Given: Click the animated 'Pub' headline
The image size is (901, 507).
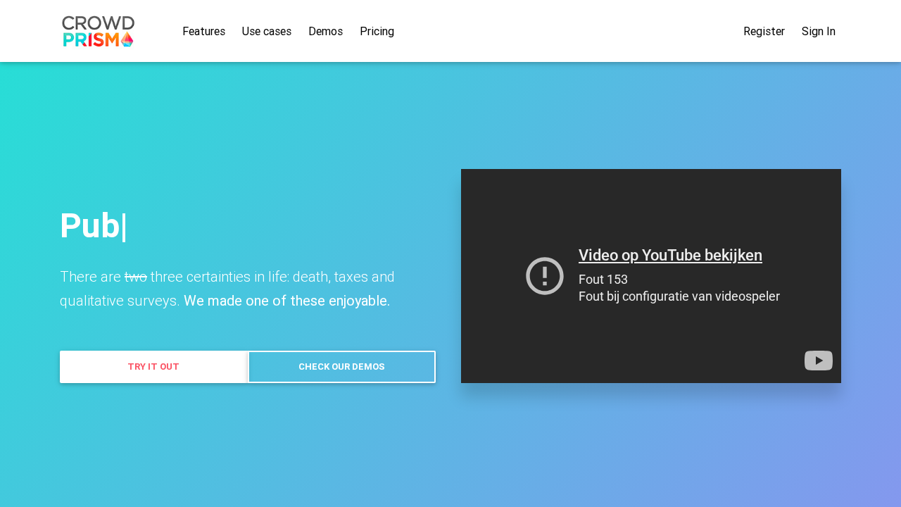Looking at the screenshot, I should pyautogui.click(x=90, y=226).
